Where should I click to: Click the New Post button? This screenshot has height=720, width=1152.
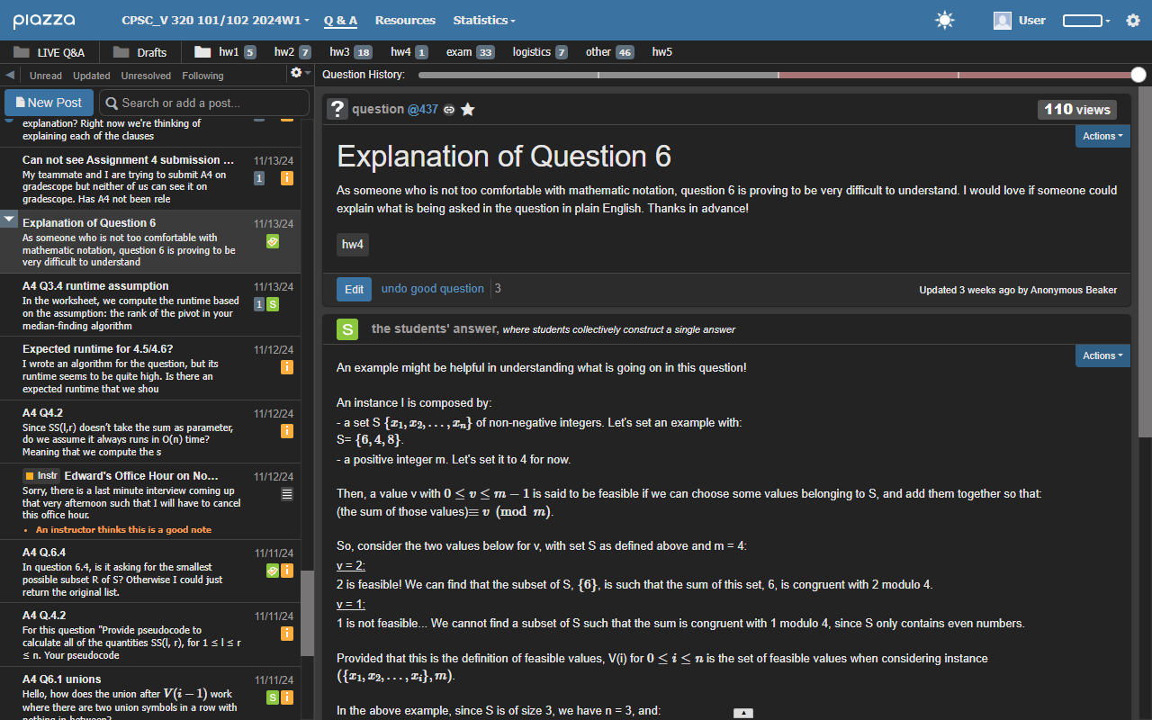tap(48, 103)
